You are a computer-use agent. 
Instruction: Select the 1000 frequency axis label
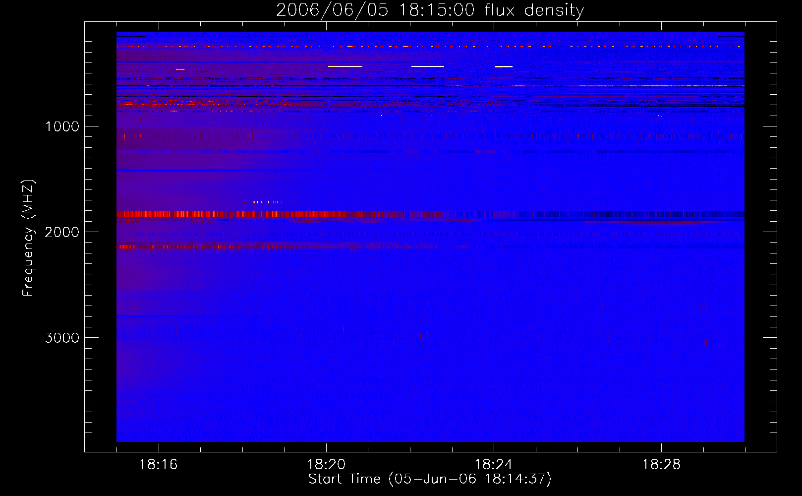pos(62,126)
